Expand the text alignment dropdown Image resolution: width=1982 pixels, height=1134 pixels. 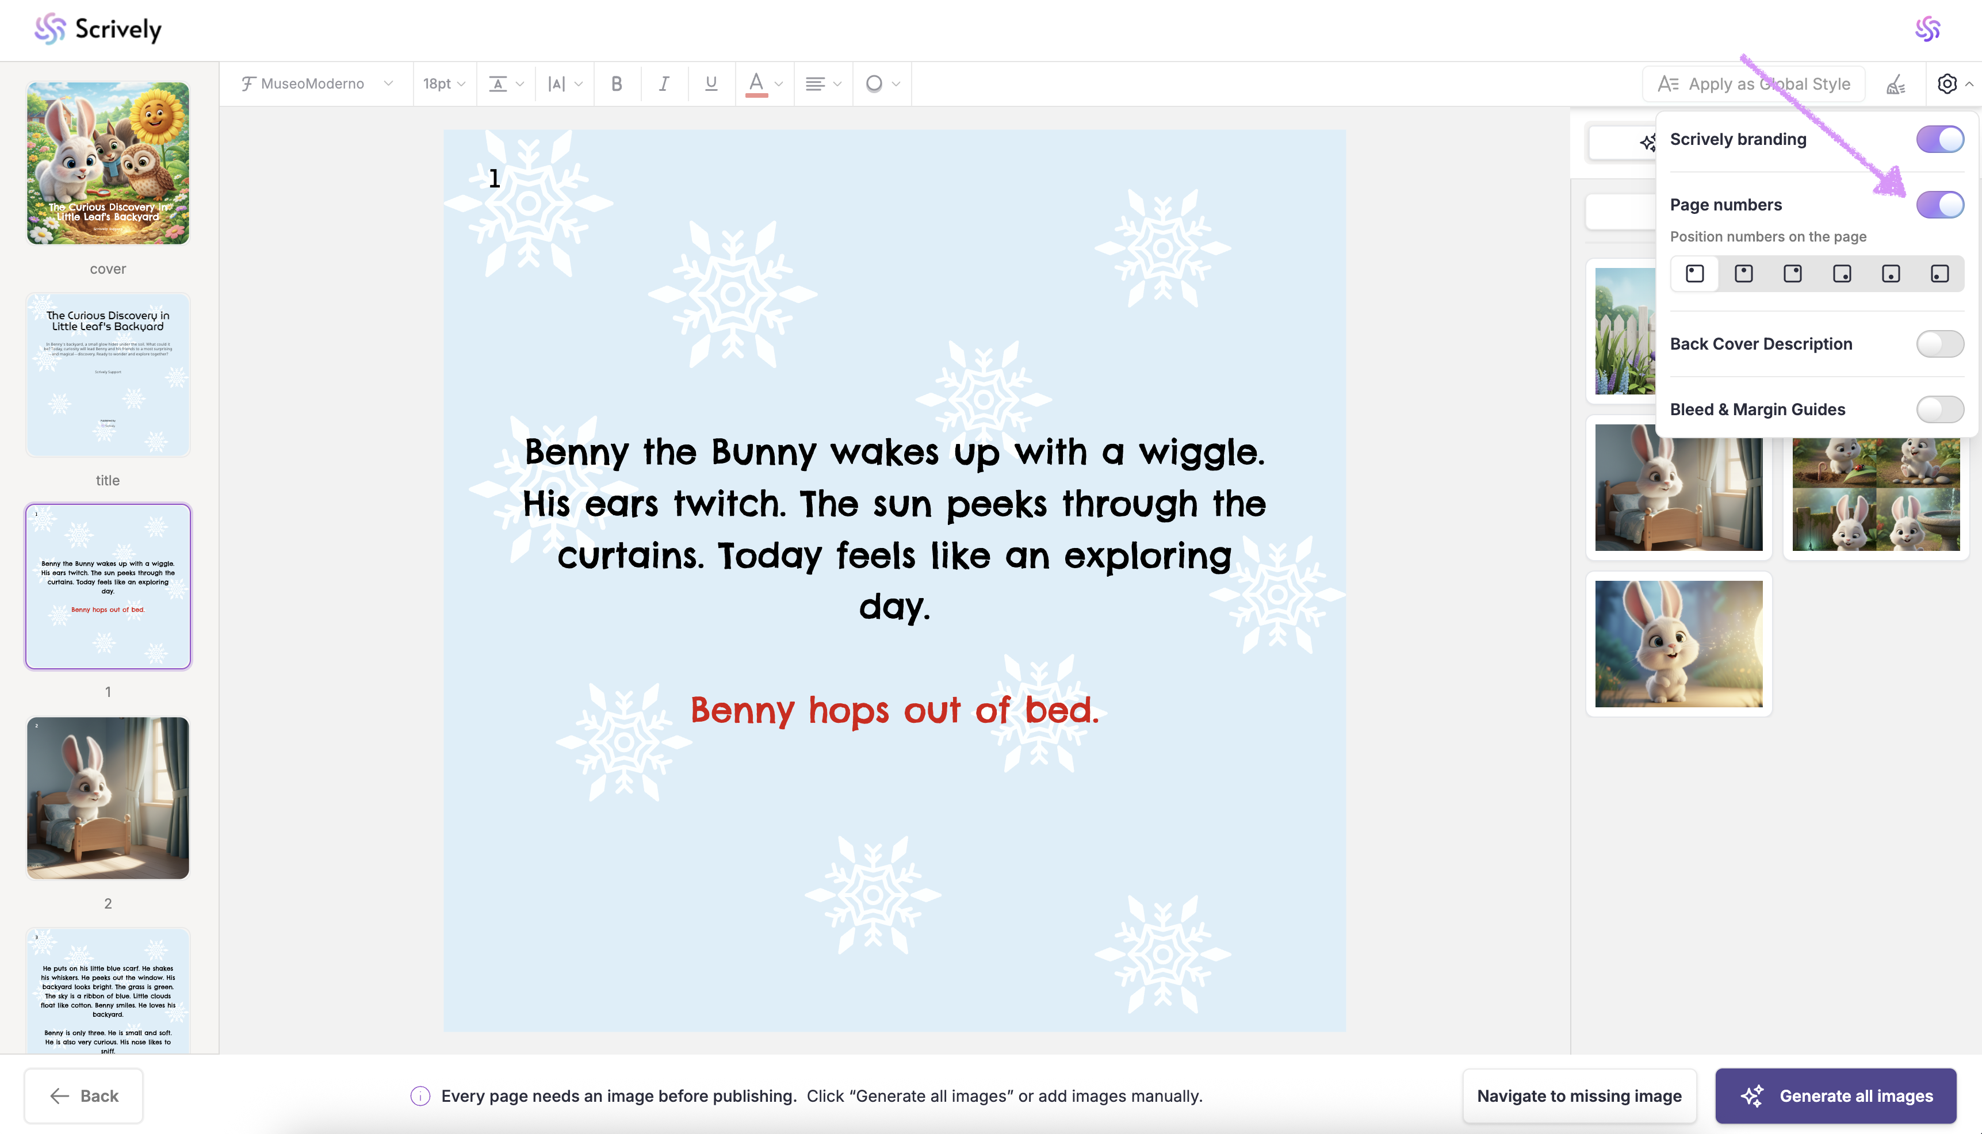point(822,83)
